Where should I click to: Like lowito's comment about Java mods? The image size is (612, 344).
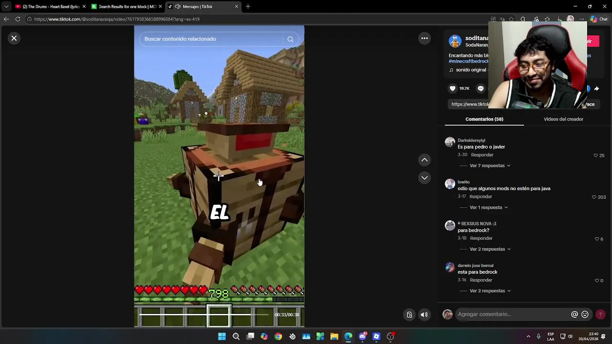point(594,197)
